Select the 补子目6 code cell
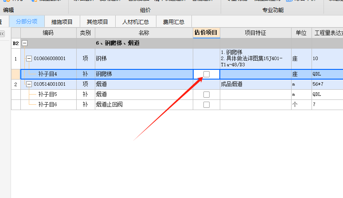Screen dimensions: 343x198 tap(48, 105)
